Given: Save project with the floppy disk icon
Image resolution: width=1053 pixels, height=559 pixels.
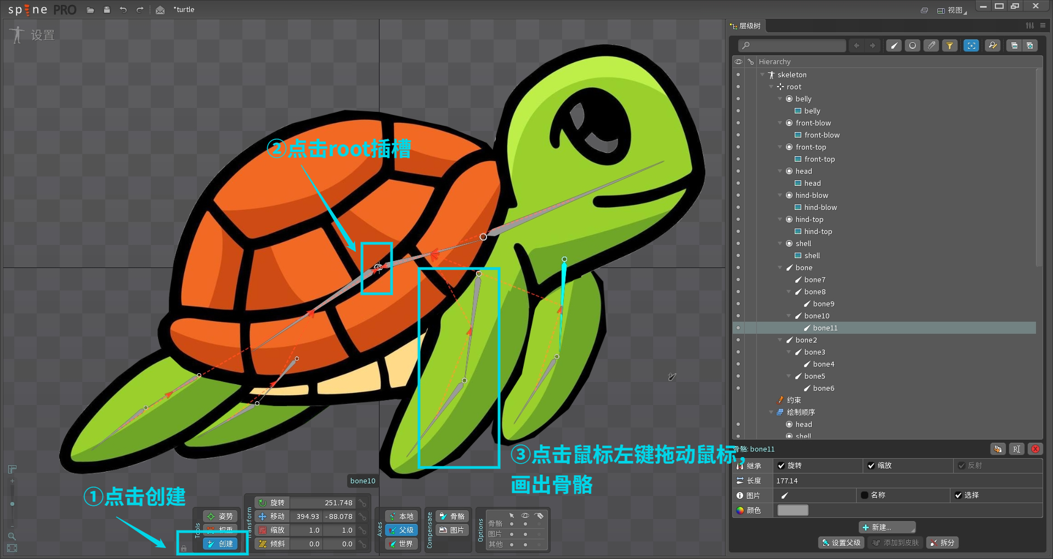Looking at the screenshot, I should point(107,10).
